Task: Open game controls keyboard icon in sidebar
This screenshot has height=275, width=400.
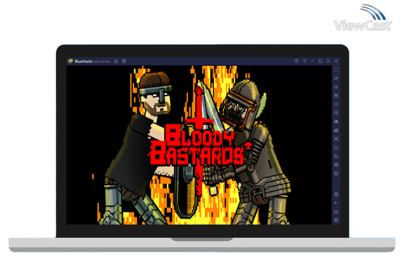Action: (336, 104)
